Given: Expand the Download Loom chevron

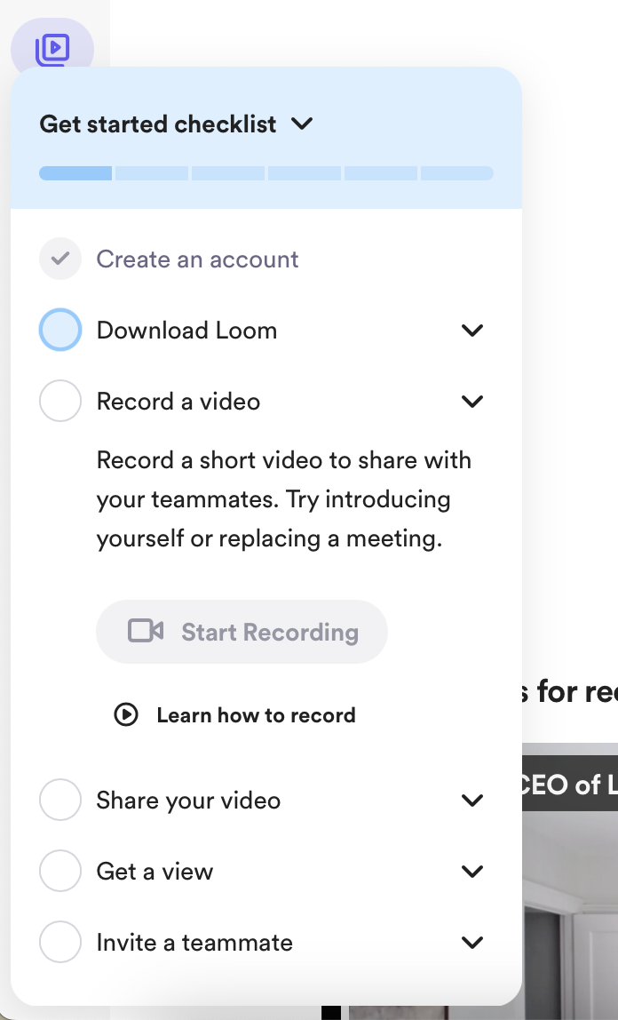Looking at the screenshot, I should click(472, 331).
